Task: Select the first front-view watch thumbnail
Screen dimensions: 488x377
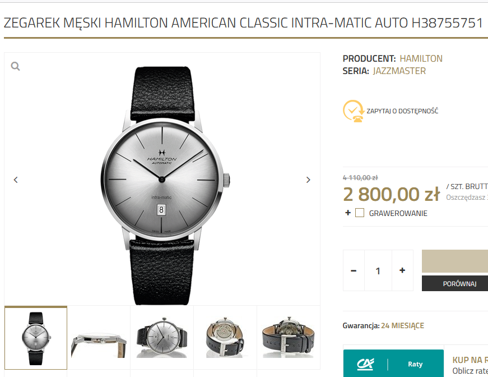Action: point(36,338)
